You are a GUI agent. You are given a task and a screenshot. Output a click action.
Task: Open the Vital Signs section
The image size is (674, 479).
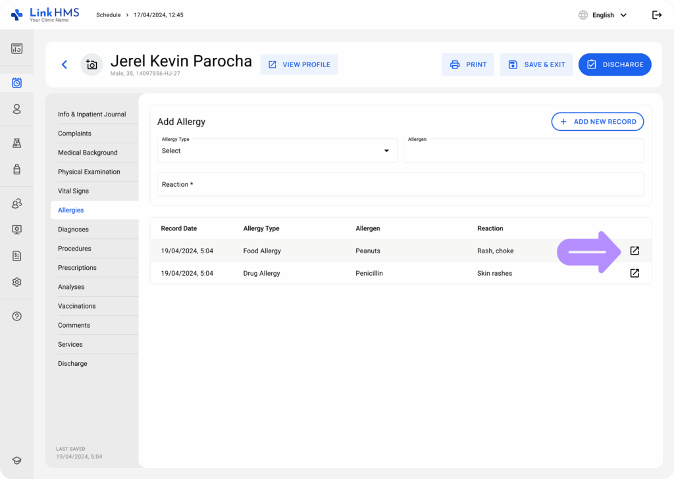(x=74, y=191)
